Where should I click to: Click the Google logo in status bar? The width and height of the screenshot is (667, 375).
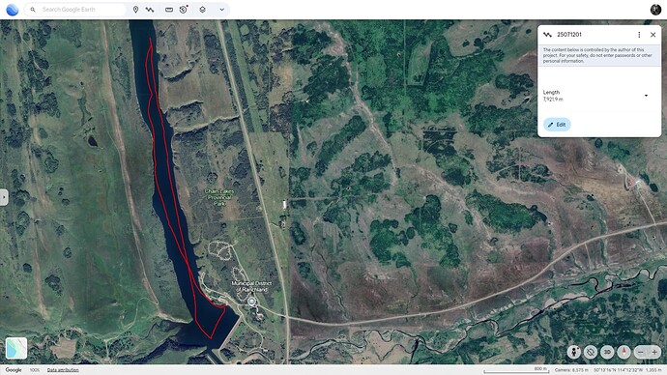[14, 370]
